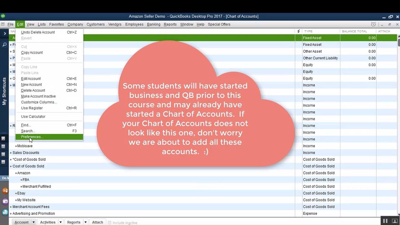Click the blue printer checks icon in sidebar
Viewport: 400px width, 225px height.
[x=5, y=212]
